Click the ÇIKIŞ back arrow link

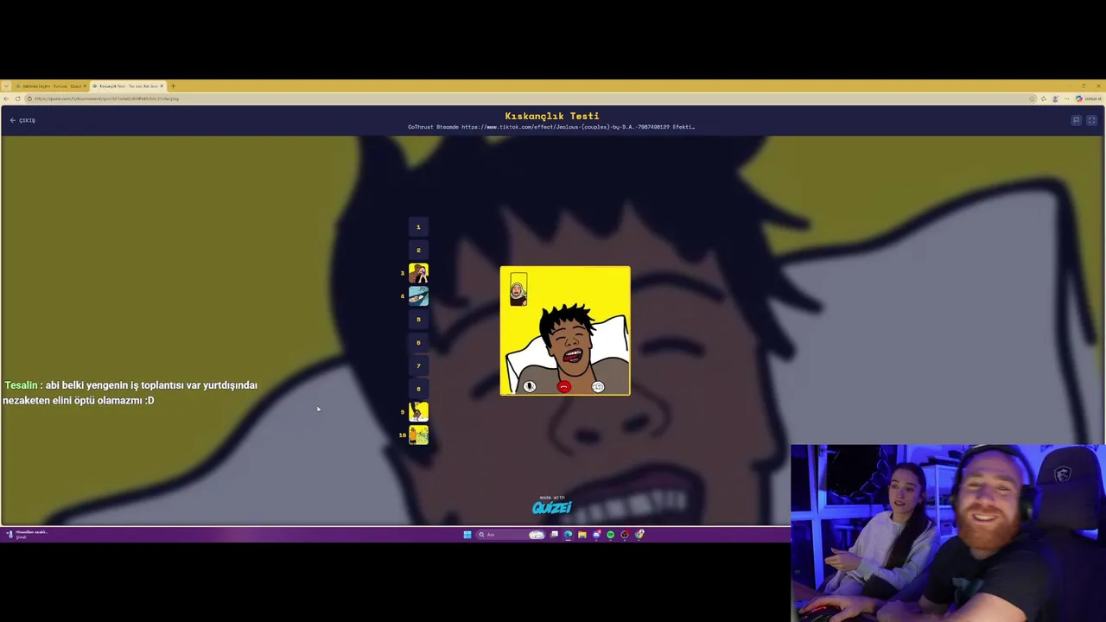pos(22,120)
